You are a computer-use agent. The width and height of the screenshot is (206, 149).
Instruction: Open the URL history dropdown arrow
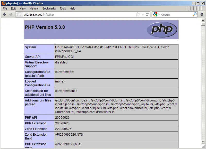143,15
